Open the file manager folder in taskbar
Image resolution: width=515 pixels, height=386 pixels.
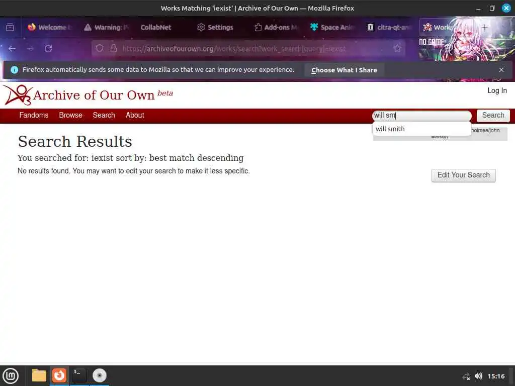pyautogui.click(x=39, y=375)
